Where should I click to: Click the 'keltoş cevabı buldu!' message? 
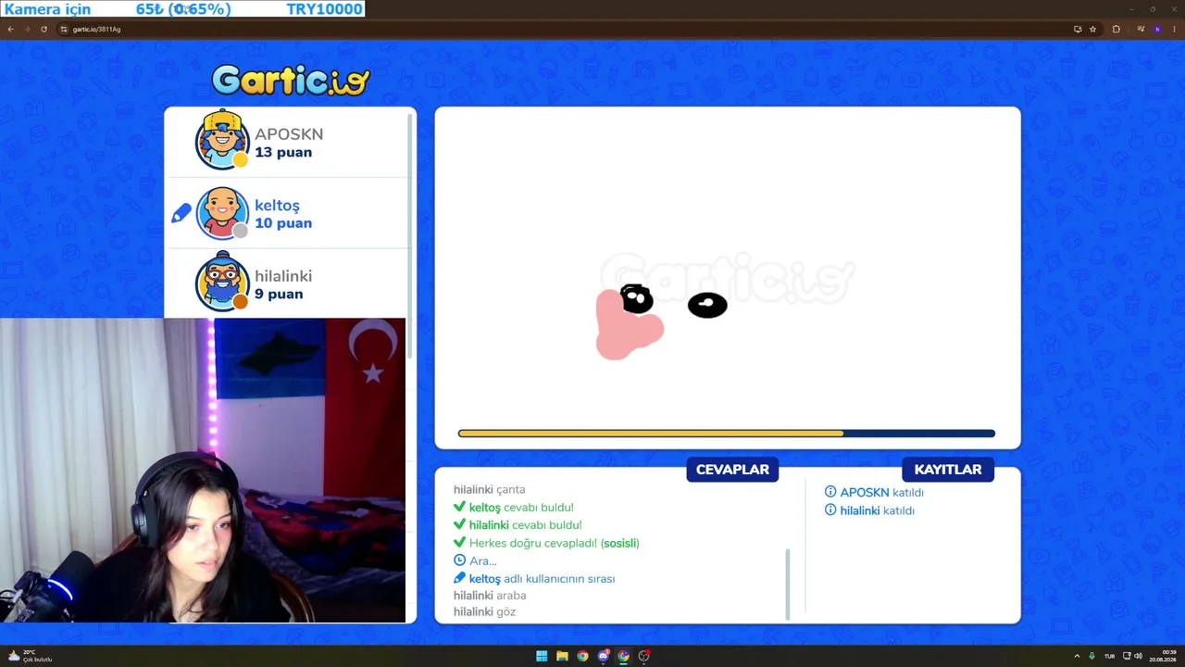click(514, 508)
